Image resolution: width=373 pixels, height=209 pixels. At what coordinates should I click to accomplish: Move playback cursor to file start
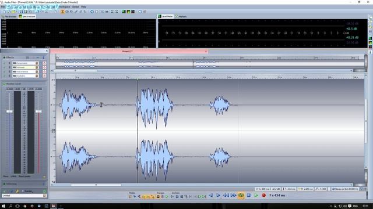(211, 196)
